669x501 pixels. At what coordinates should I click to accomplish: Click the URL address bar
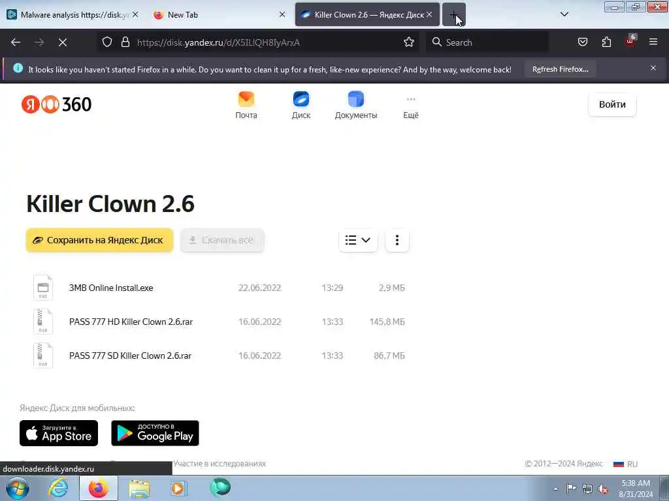click(x=260, y=42)
